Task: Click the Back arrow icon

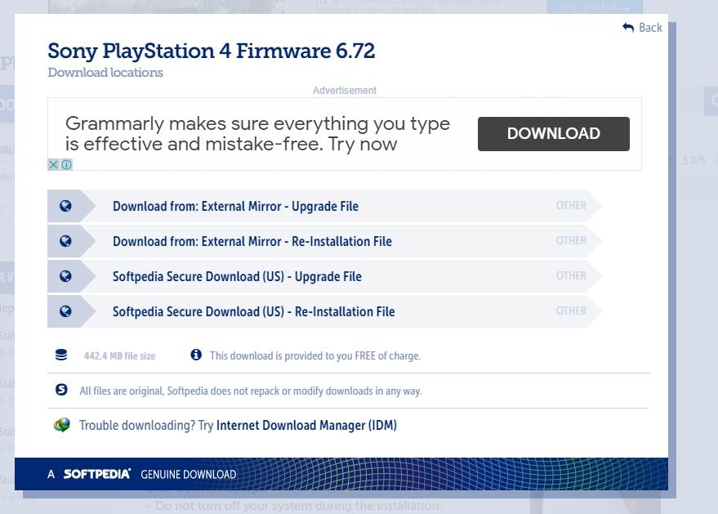Action: click(x=628, y=28)
